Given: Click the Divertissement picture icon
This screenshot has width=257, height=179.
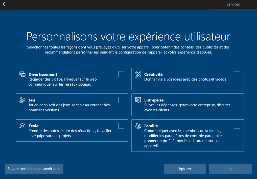Looking at the screenshot, I should pyautogui.click(x=22, y=74).
